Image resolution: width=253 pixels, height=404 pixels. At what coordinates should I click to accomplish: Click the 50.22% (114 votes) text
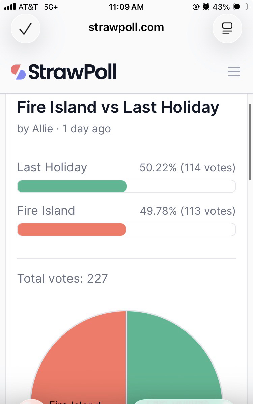tap(187, 168)
